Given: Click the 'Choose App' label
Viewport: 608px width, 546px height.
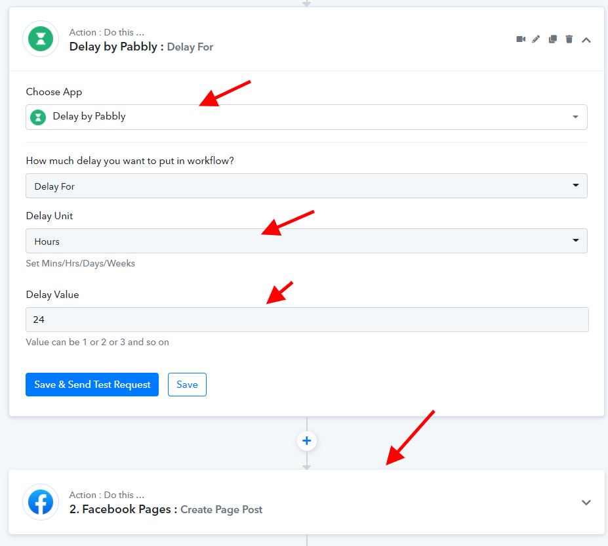Looking at the screenshot, I should [x=54, y=92].
